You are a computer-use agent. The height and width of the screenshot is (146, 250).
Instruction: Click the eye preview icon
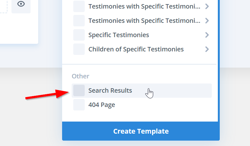pos(21,4)
